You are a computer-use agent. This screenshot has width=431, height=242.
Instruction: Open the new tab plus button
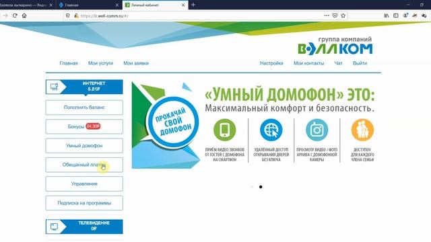point(193,5)
